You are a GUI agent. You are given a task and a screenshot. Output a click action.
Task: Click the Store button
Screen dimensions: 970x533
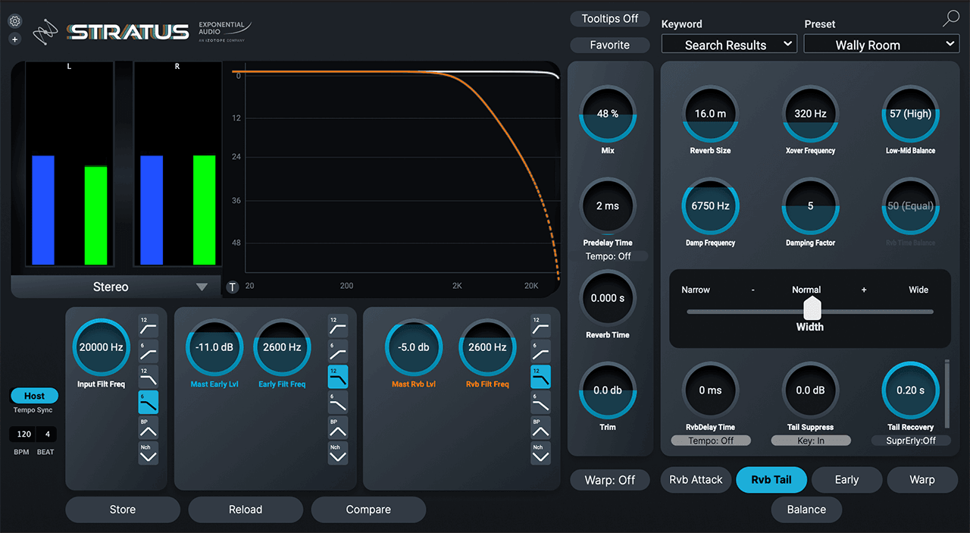tap(123, 509)
